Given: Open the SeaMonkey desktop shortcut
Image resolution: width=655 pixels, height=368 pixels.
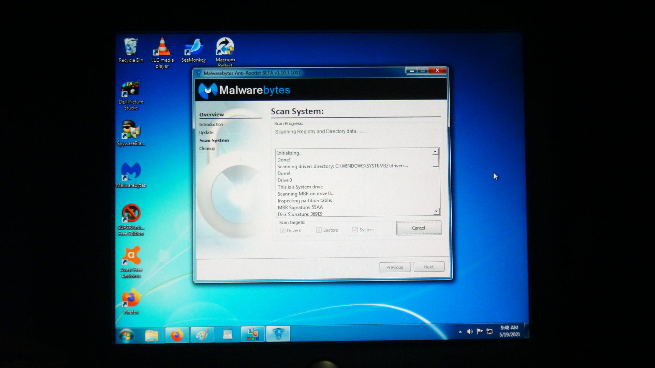Looking at the screenshot, I should click(194, 50).
